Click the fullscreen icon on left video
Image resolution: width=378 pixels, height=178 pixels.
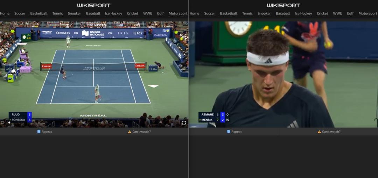click(x=184, y=123)
